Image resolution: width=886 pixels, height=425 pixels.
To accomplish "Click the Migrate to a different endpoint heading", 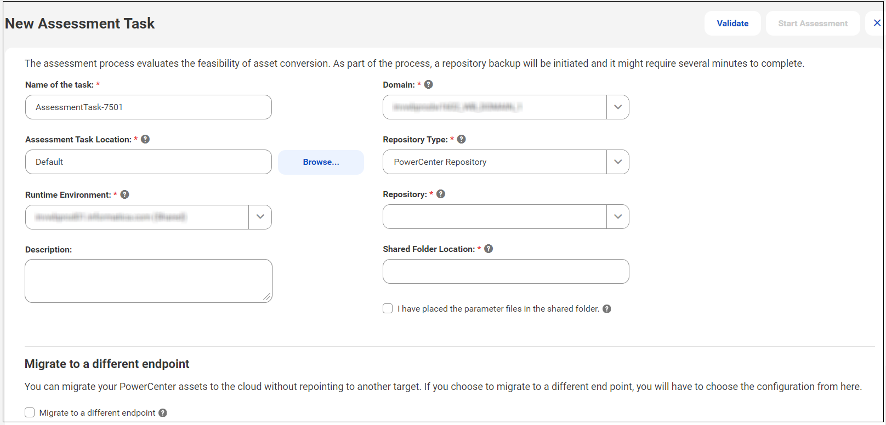I will click(x=107, y=364).
